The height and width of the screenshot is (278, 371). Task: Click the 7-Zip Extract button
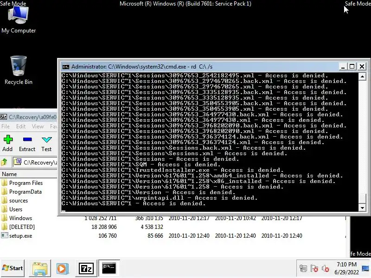click(x=27, y=143)
